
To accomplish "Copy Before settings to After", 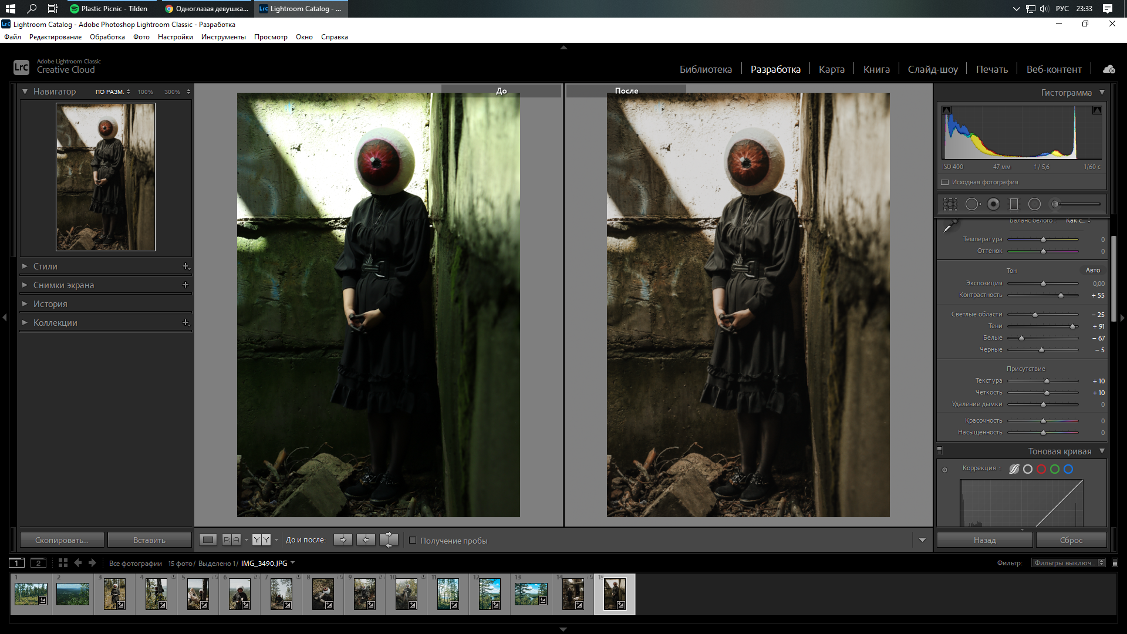I will coord(343,540).
